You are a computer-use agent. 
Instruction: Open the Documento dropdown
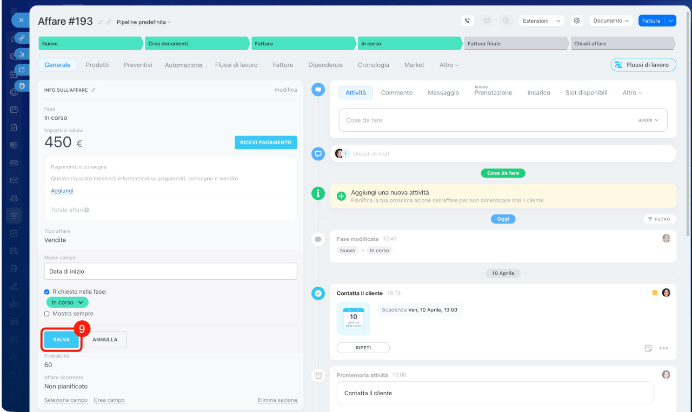point(611,21)
